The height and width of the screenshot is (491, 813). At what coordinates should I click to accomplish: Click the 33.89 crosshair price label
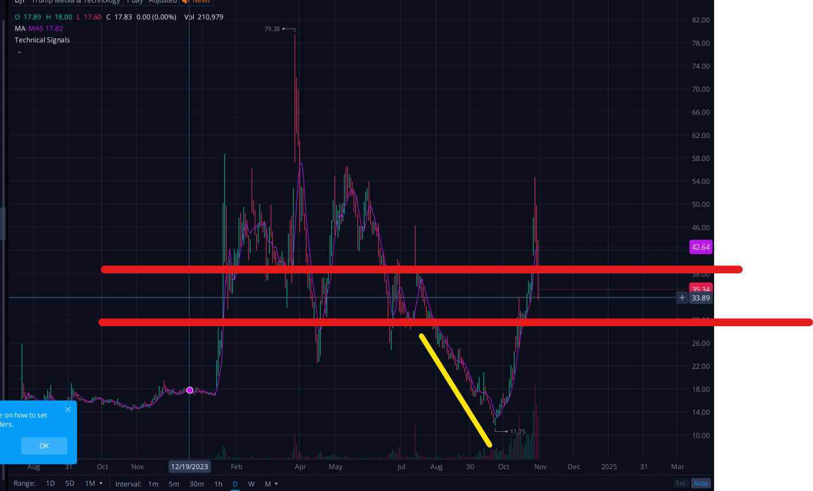pyautogui.click(x=701, y=298)
